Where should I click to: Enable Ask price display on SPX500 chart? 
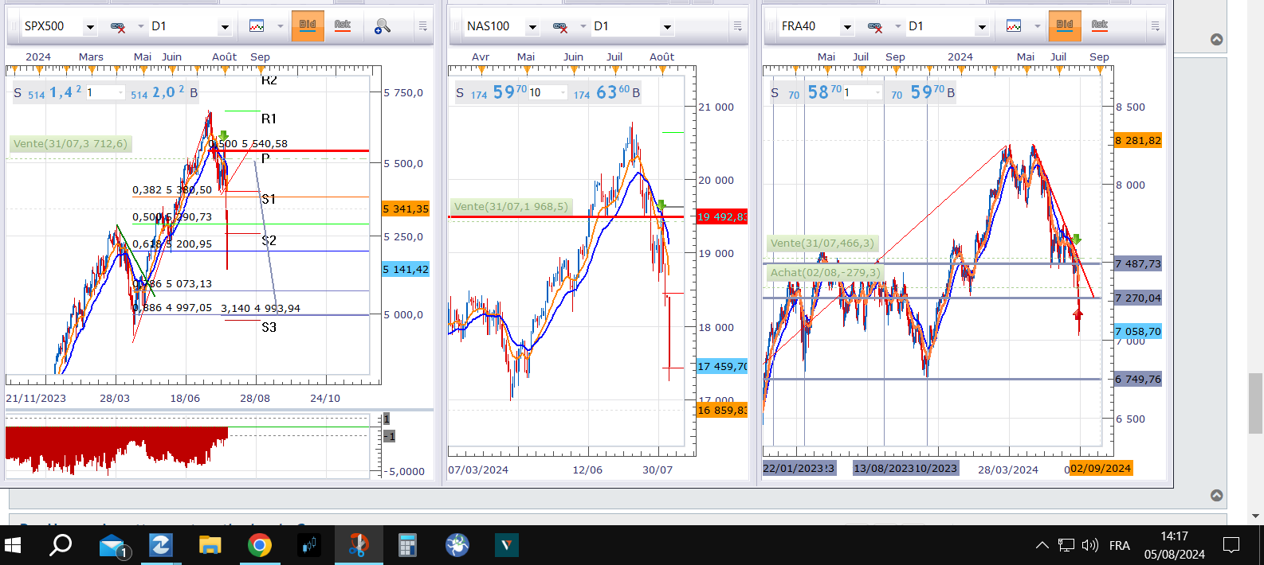pyautogui.click(x=343, y=25)
